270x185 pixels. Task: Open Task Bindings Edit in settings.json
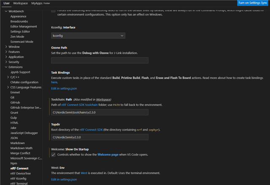64,88
